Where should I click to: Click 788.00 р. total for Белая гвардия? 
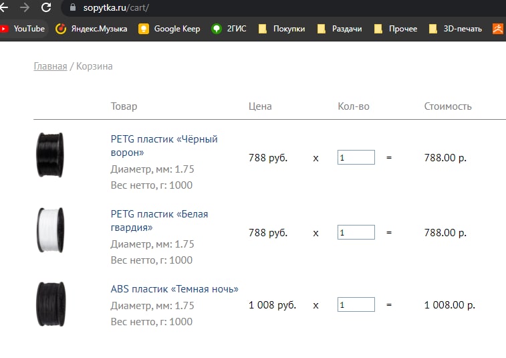(445, 233)
